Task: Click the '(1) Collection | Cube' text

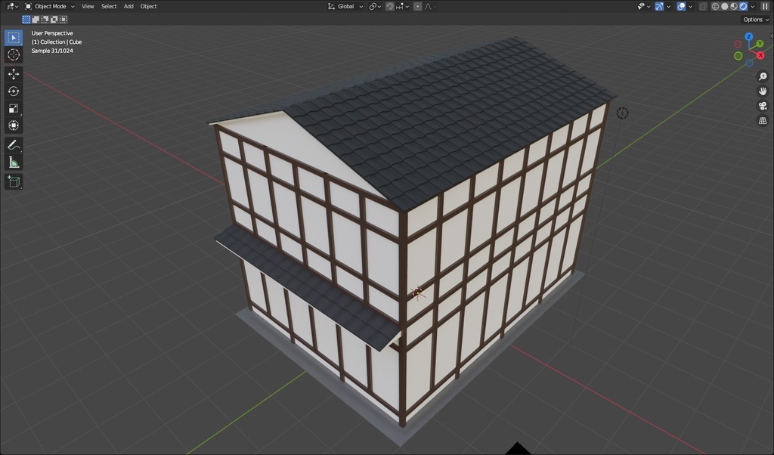Action: click(x=57, y=42)
